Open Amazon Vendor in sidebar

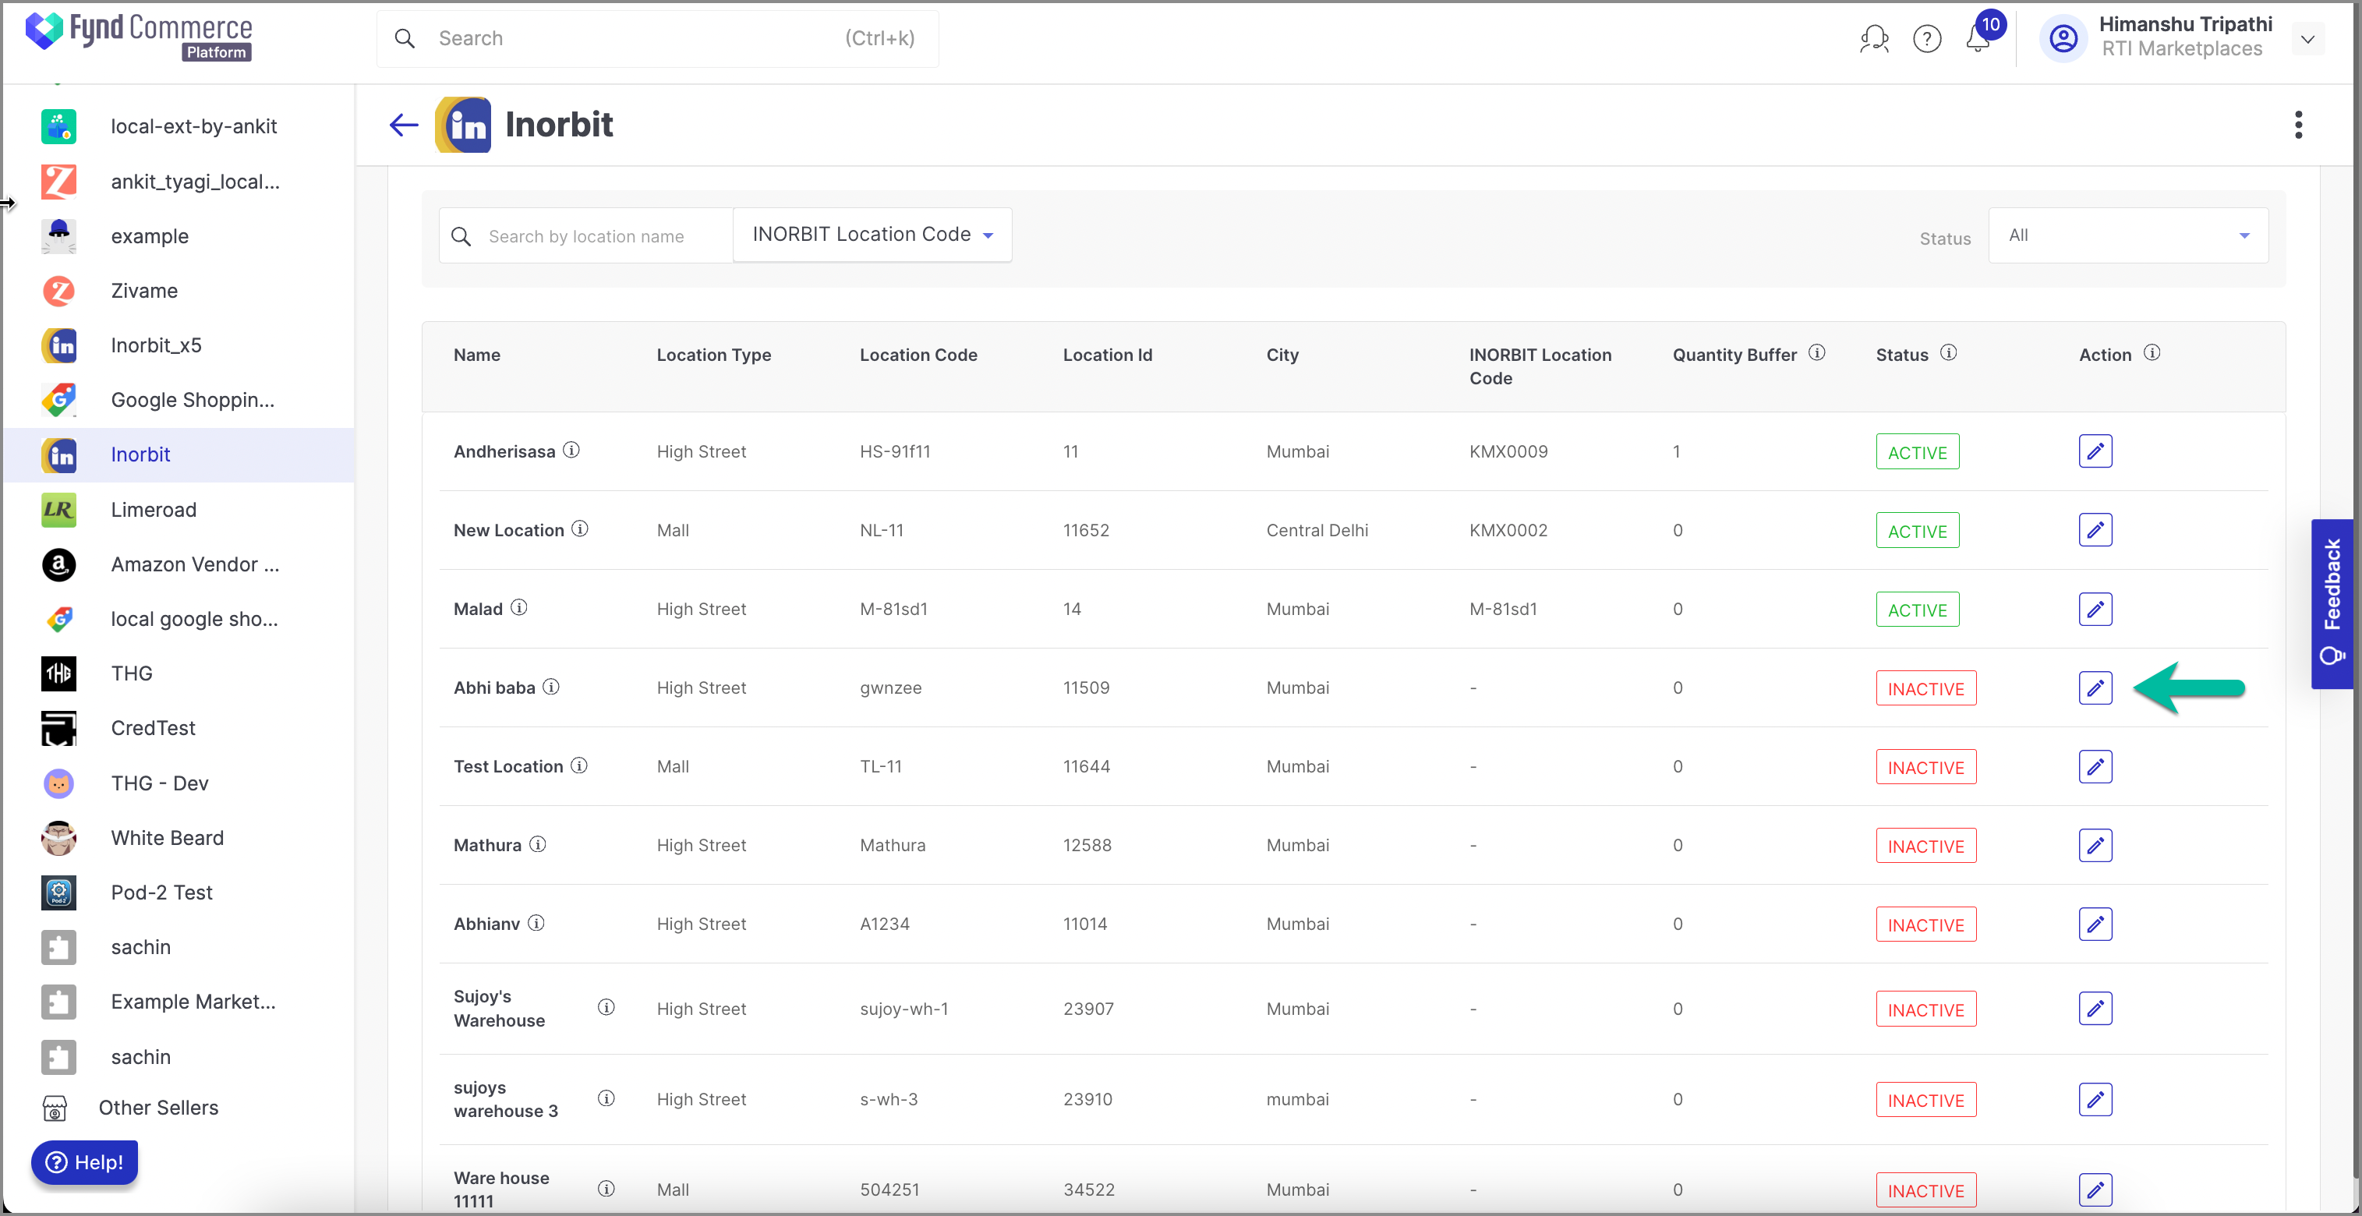click(x=179, y=565)
